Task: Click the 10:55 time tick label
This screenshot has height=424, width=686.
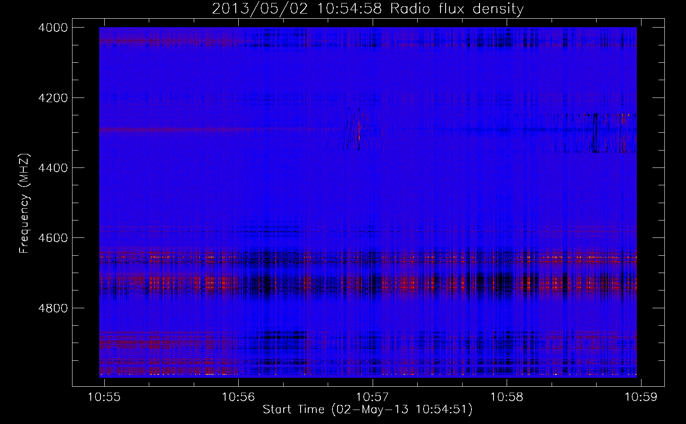Action: pos(104,397)
